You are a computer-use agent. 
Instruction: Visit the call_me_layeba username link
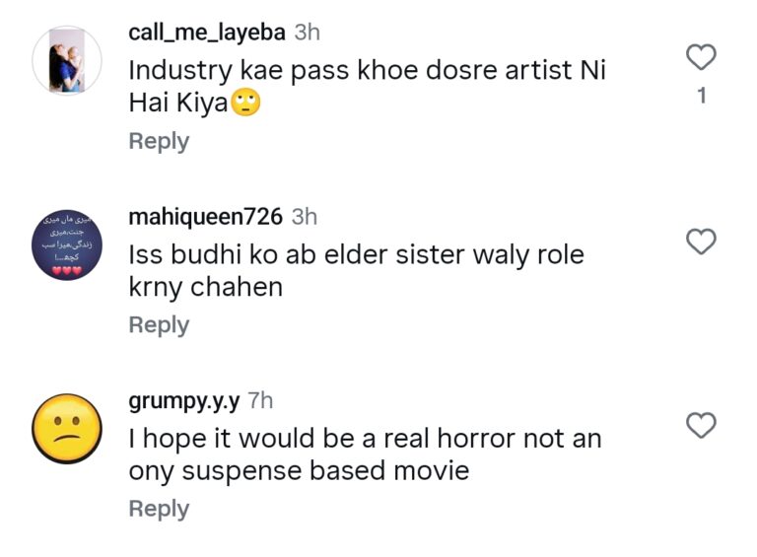tap(207, 32)
